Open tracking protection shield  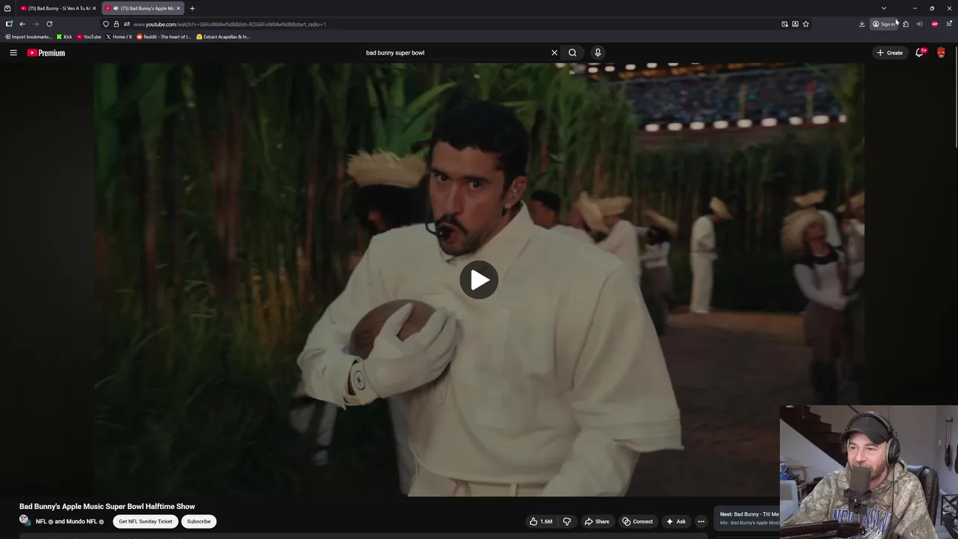pos(106,24)
